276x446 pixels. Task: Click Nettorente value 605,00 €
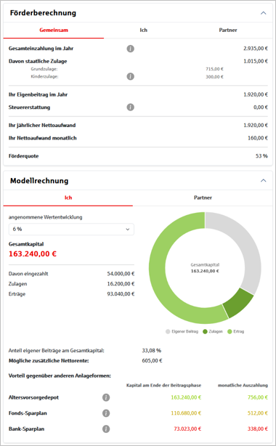(x=152, y=361)
